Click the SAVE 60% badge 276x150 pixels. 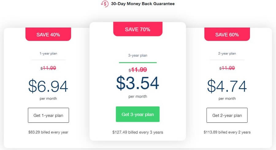(227, 34)
